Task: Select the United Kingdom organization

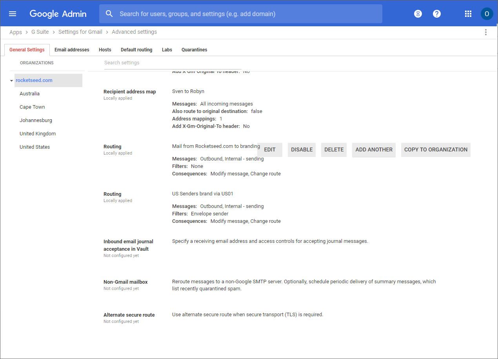Action: (38, 134)
